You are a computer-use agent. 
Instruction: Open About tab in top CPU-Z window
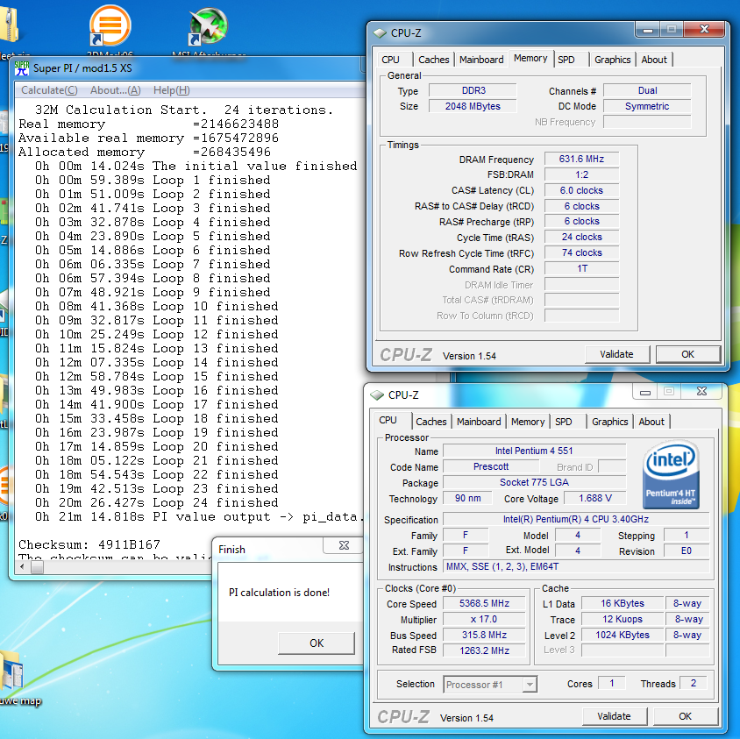(x=654, y=60)
